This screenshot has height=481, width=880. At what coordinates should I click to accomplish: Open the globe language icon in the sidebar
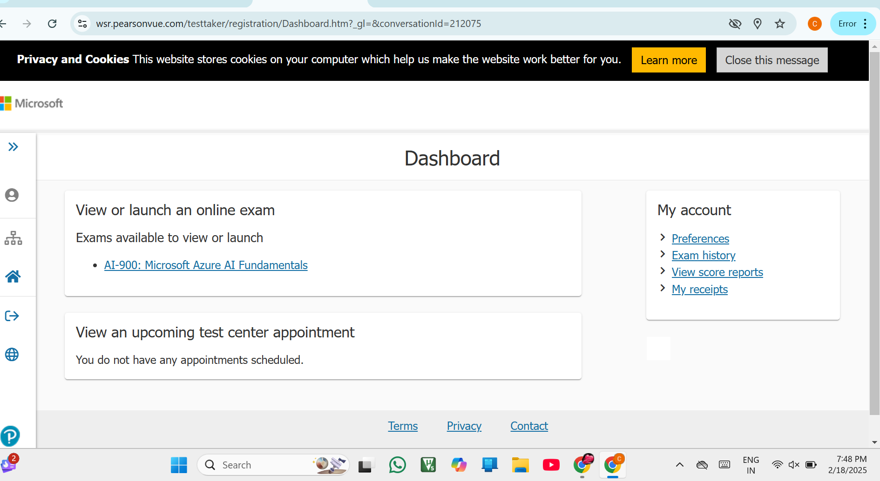tap(12, 355)
